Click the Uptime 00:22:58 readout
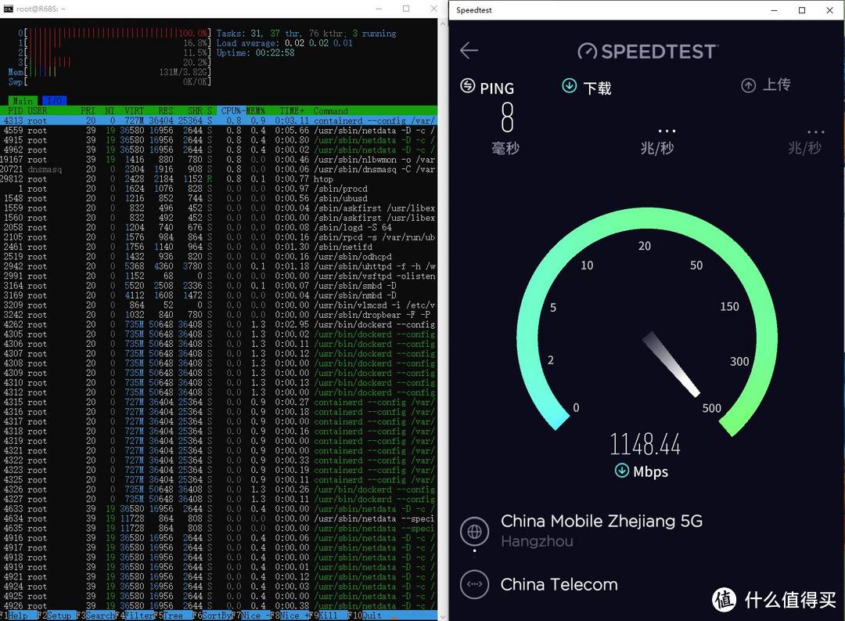 255,53
